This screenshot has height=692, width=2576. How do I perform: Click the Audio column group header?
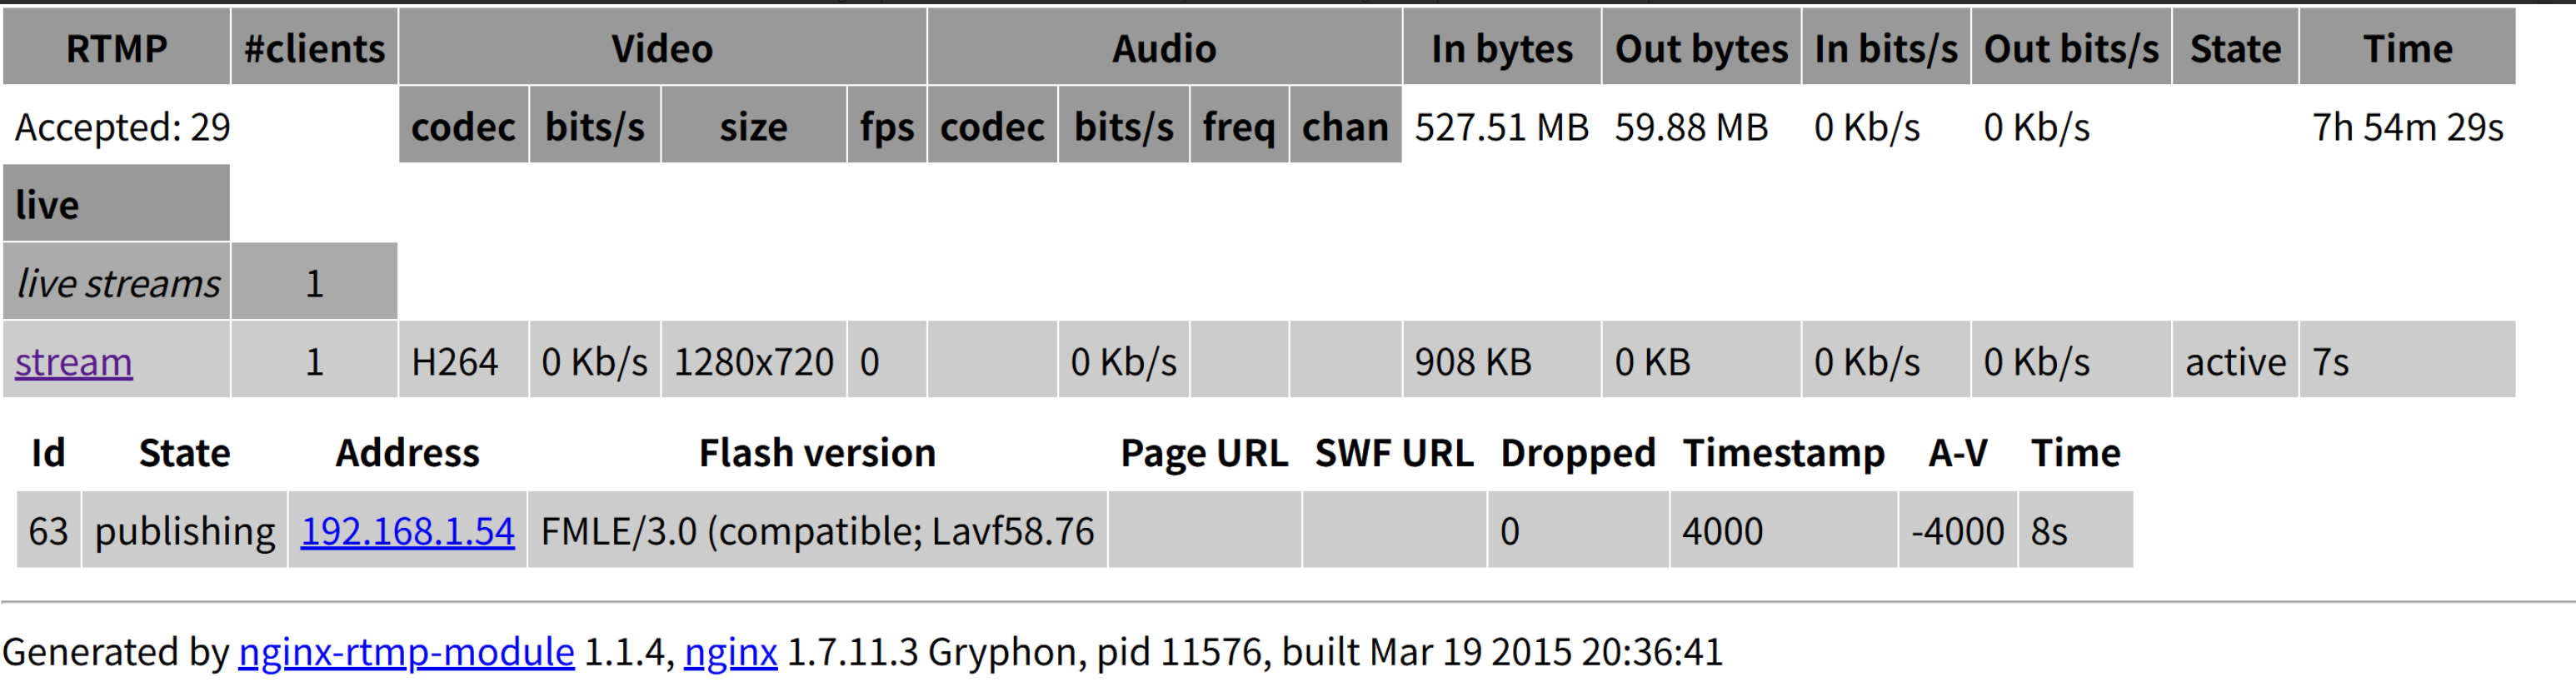1164,48
